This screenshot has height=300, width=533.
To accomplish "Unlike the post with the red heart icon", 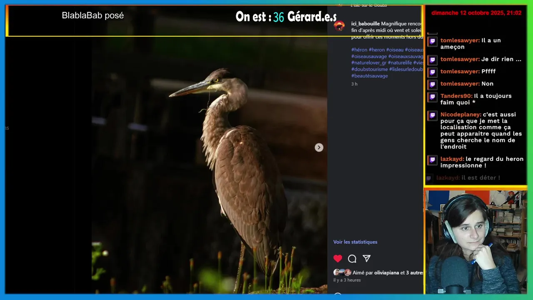I will coord(338,259).
